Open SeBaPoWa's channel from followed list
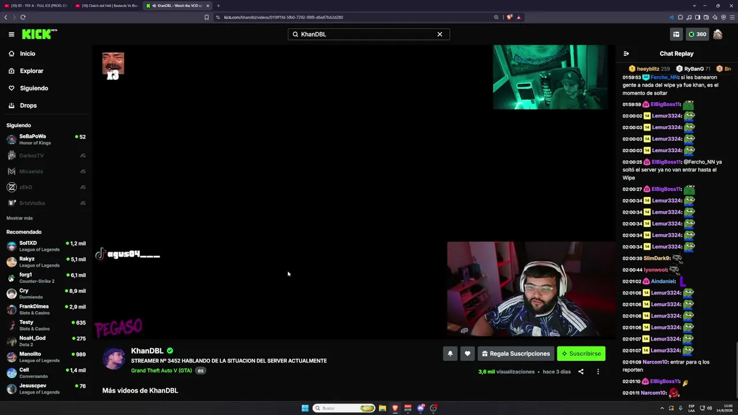Image resolution: width=738 pixels, height=415 pixels. (x=46, y=139)
